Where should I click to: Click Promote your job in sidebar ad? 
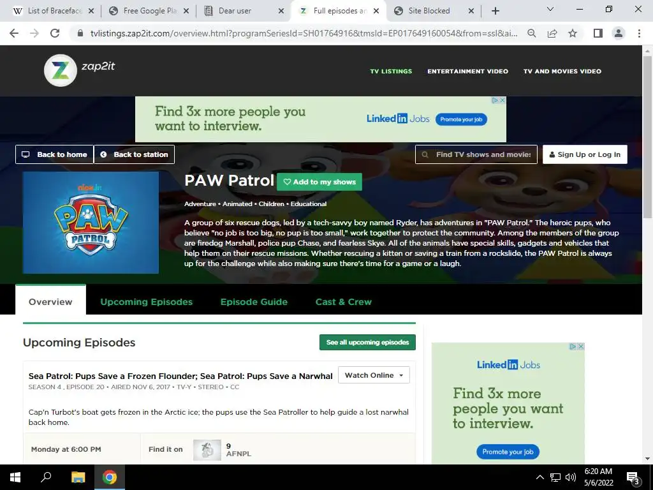pyautogui.click(x=508, y=452)
